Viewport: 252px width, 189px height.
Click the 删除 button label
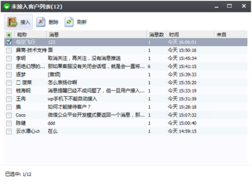(53, 22)
